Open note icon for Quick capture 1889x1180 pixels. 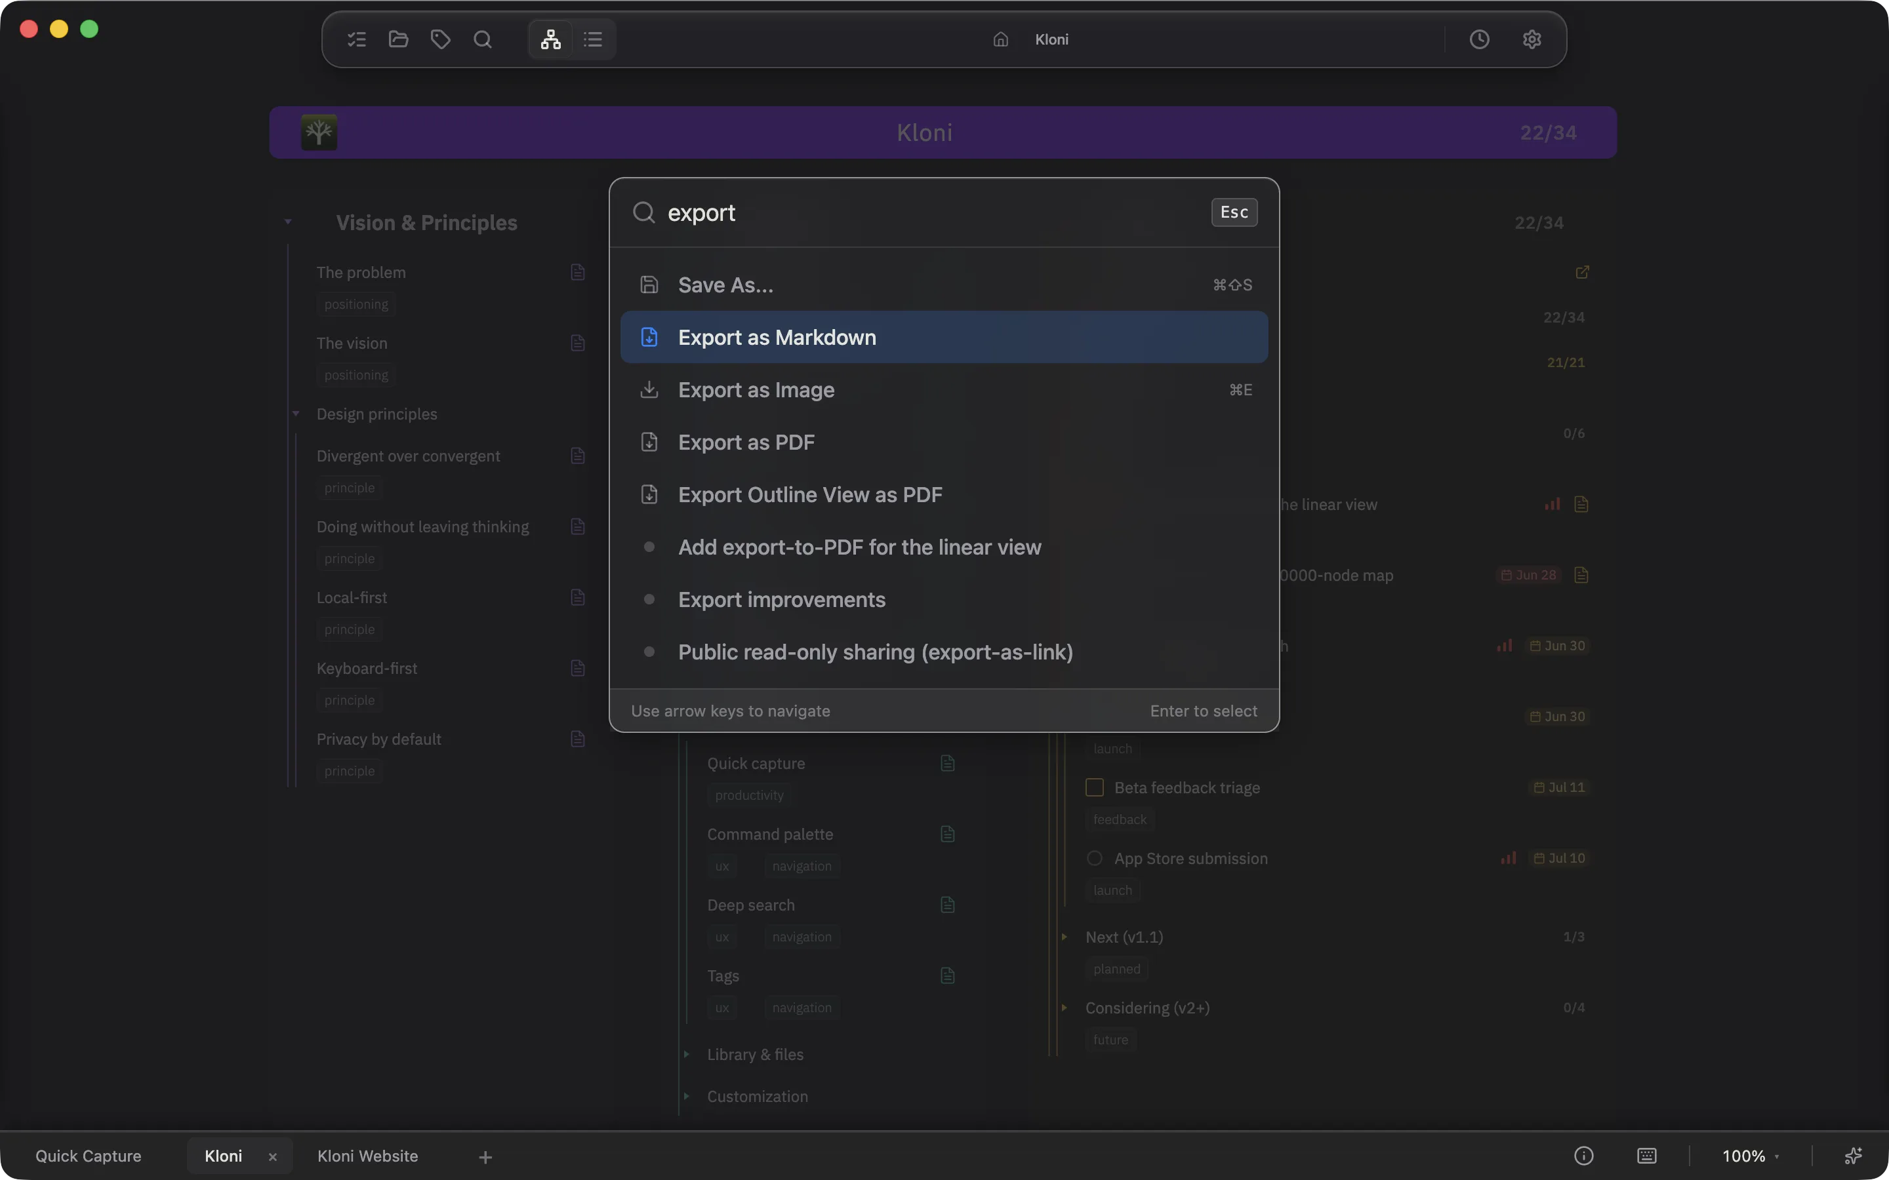[948, 762]
